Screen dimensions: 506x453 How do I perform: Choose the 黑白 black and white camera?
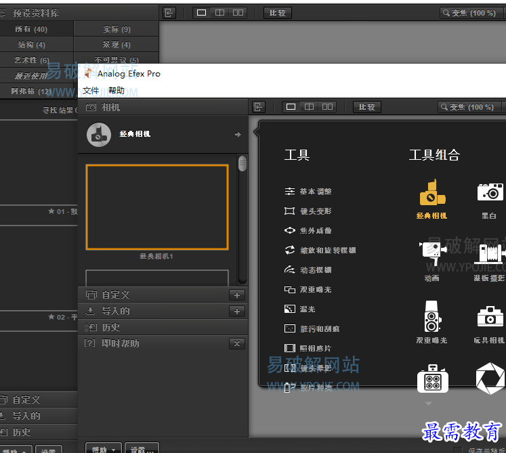(490, 192)
